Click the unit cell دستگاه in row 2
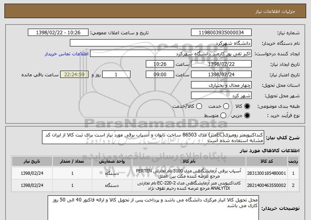The height and width of the screenshot is (220, 311). (112, 186)
